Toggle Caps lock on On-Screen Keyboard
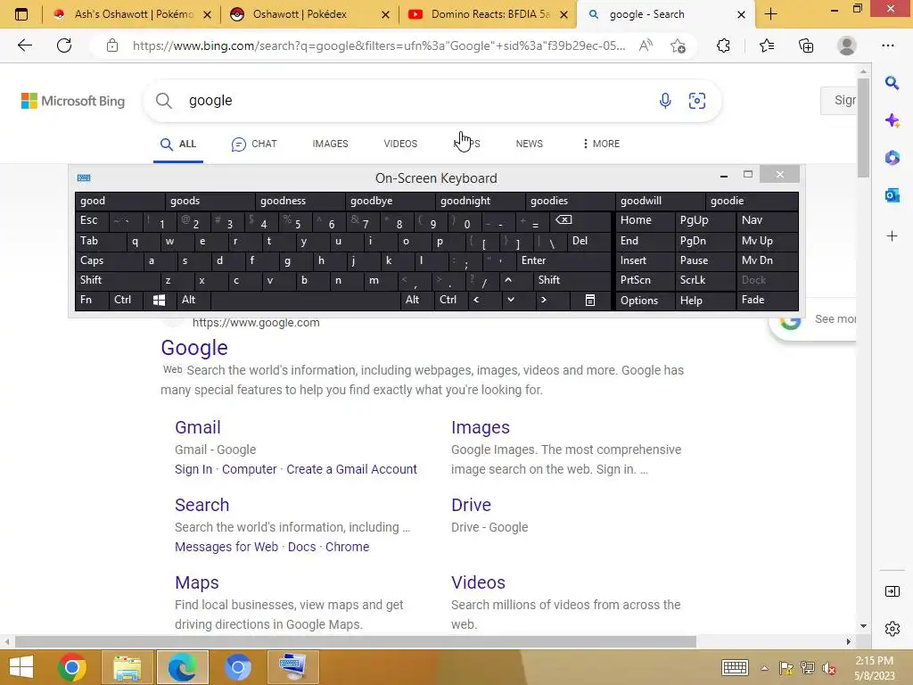The image size is (913, 685). pos(109,260)
